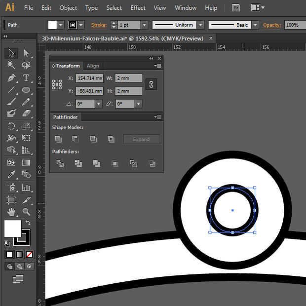Click the Stroke link in control bar
Screen dimensions: 306x306
(98, 25)
